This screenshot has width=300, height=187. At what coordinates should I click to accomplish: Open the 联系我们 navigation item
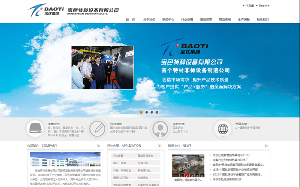coord(263,19)
